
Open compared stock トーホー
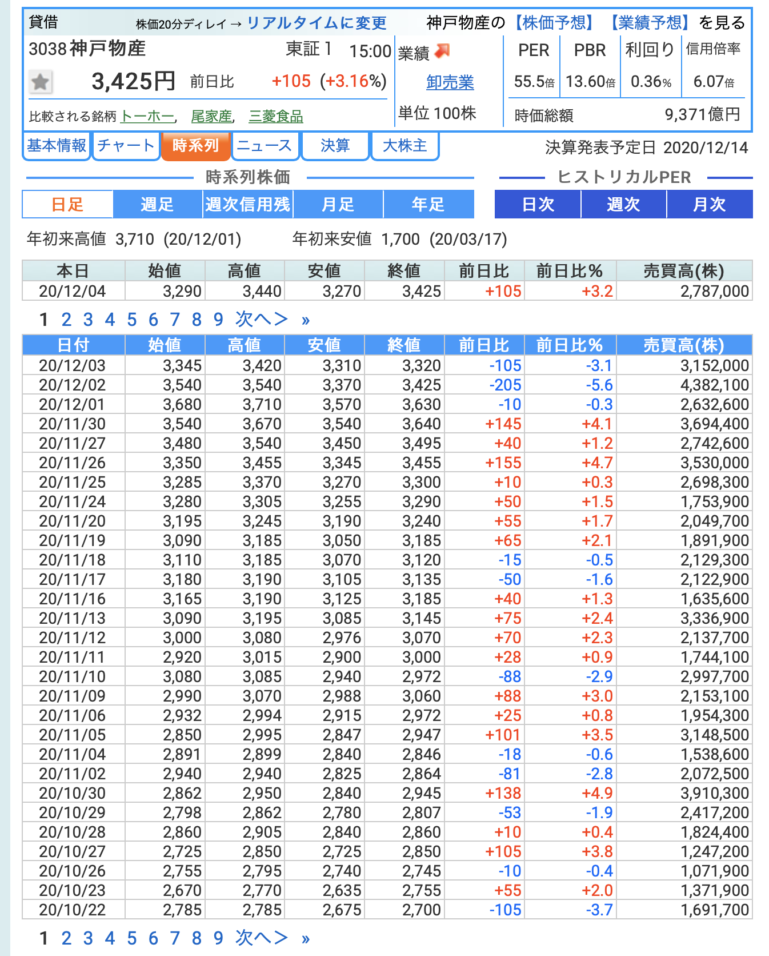147,116
